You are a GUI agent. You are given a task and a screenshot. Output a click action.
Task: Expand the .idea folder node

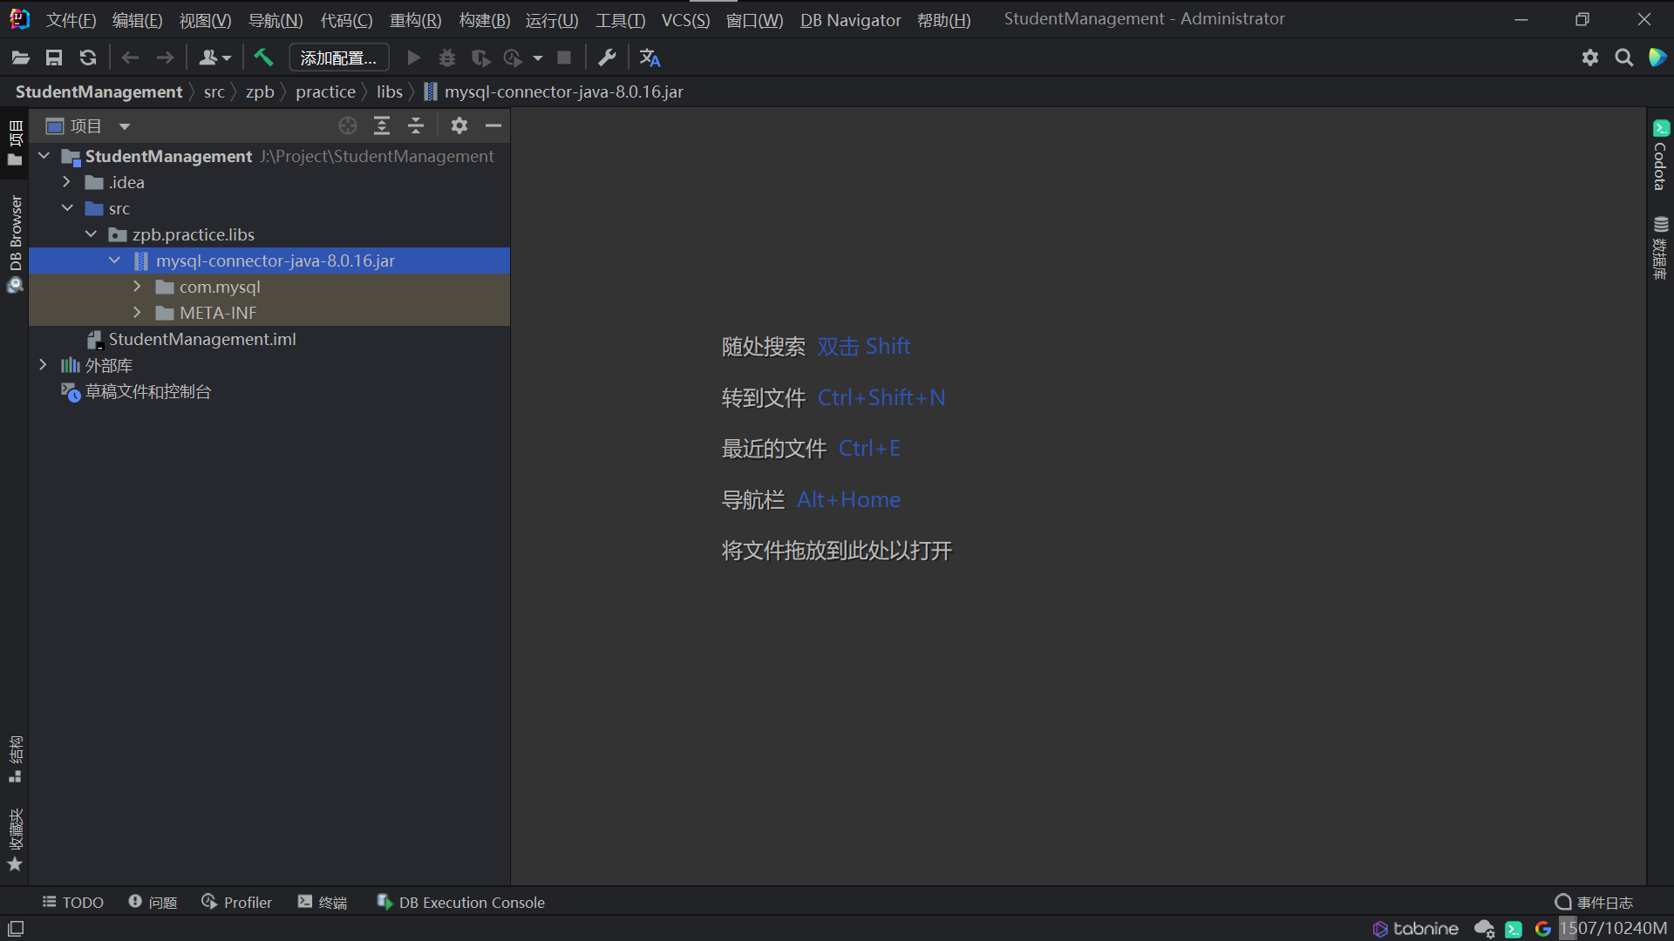[66, 182]
